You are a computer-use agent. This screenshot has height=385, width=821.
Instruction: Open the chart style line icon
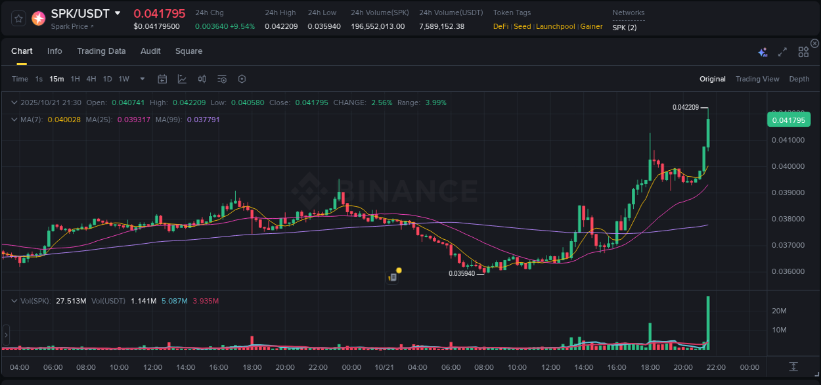click(181, 79)
